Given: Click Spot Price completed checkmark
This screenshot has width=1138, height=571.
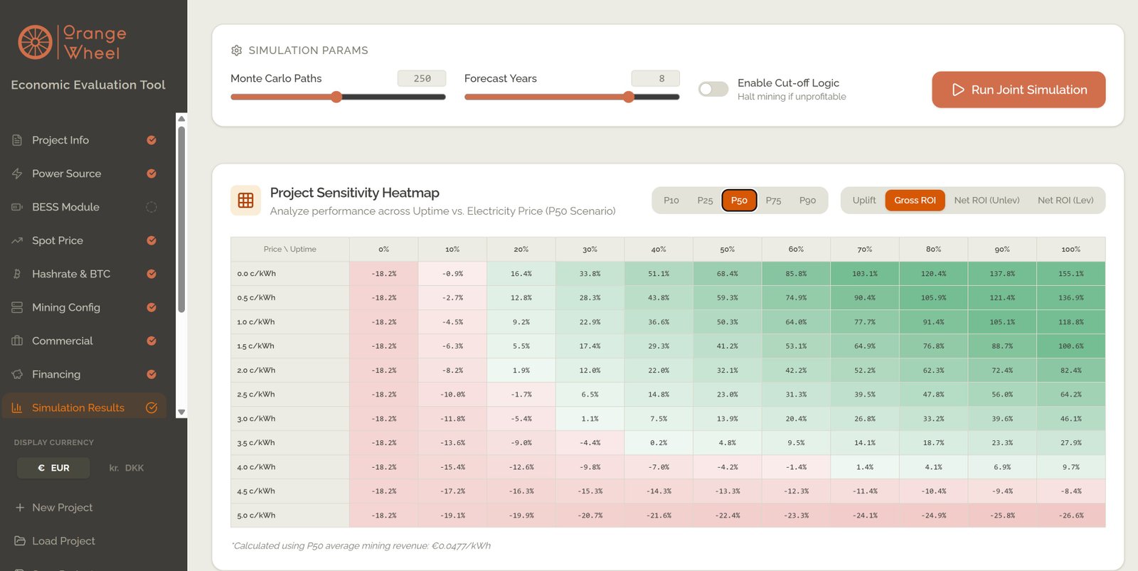Looking at the screenshot, I should point(151,240).
